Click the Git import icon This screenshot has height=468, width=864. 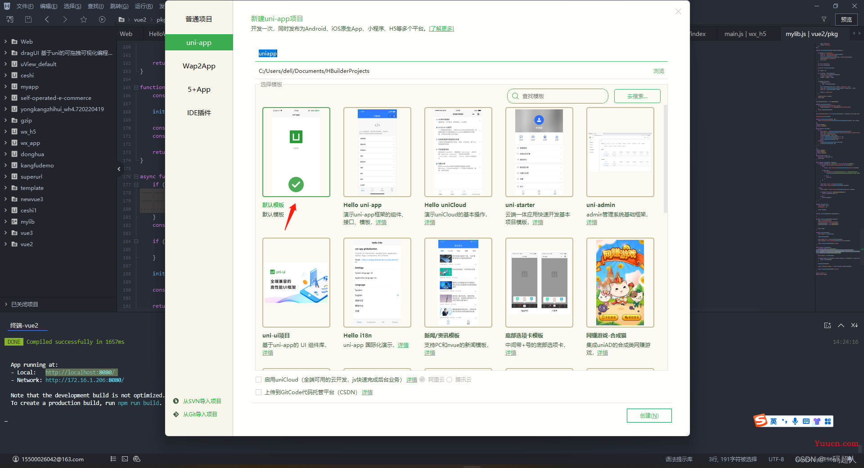click(x=176, y=414)
